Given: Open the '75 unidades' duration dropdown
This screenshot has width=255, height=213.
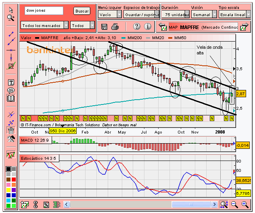Looking at the screenshot, I should 176,15.
